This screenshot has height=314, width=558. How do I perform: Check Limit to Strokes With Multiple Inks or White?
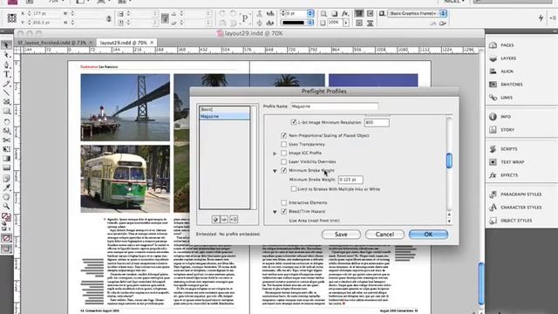coord(294,189)
